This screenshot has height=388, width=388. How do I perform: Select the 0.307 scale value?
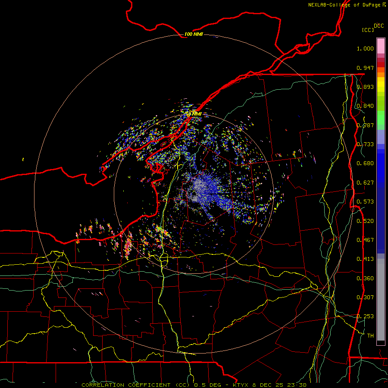(x=365, y=297)
